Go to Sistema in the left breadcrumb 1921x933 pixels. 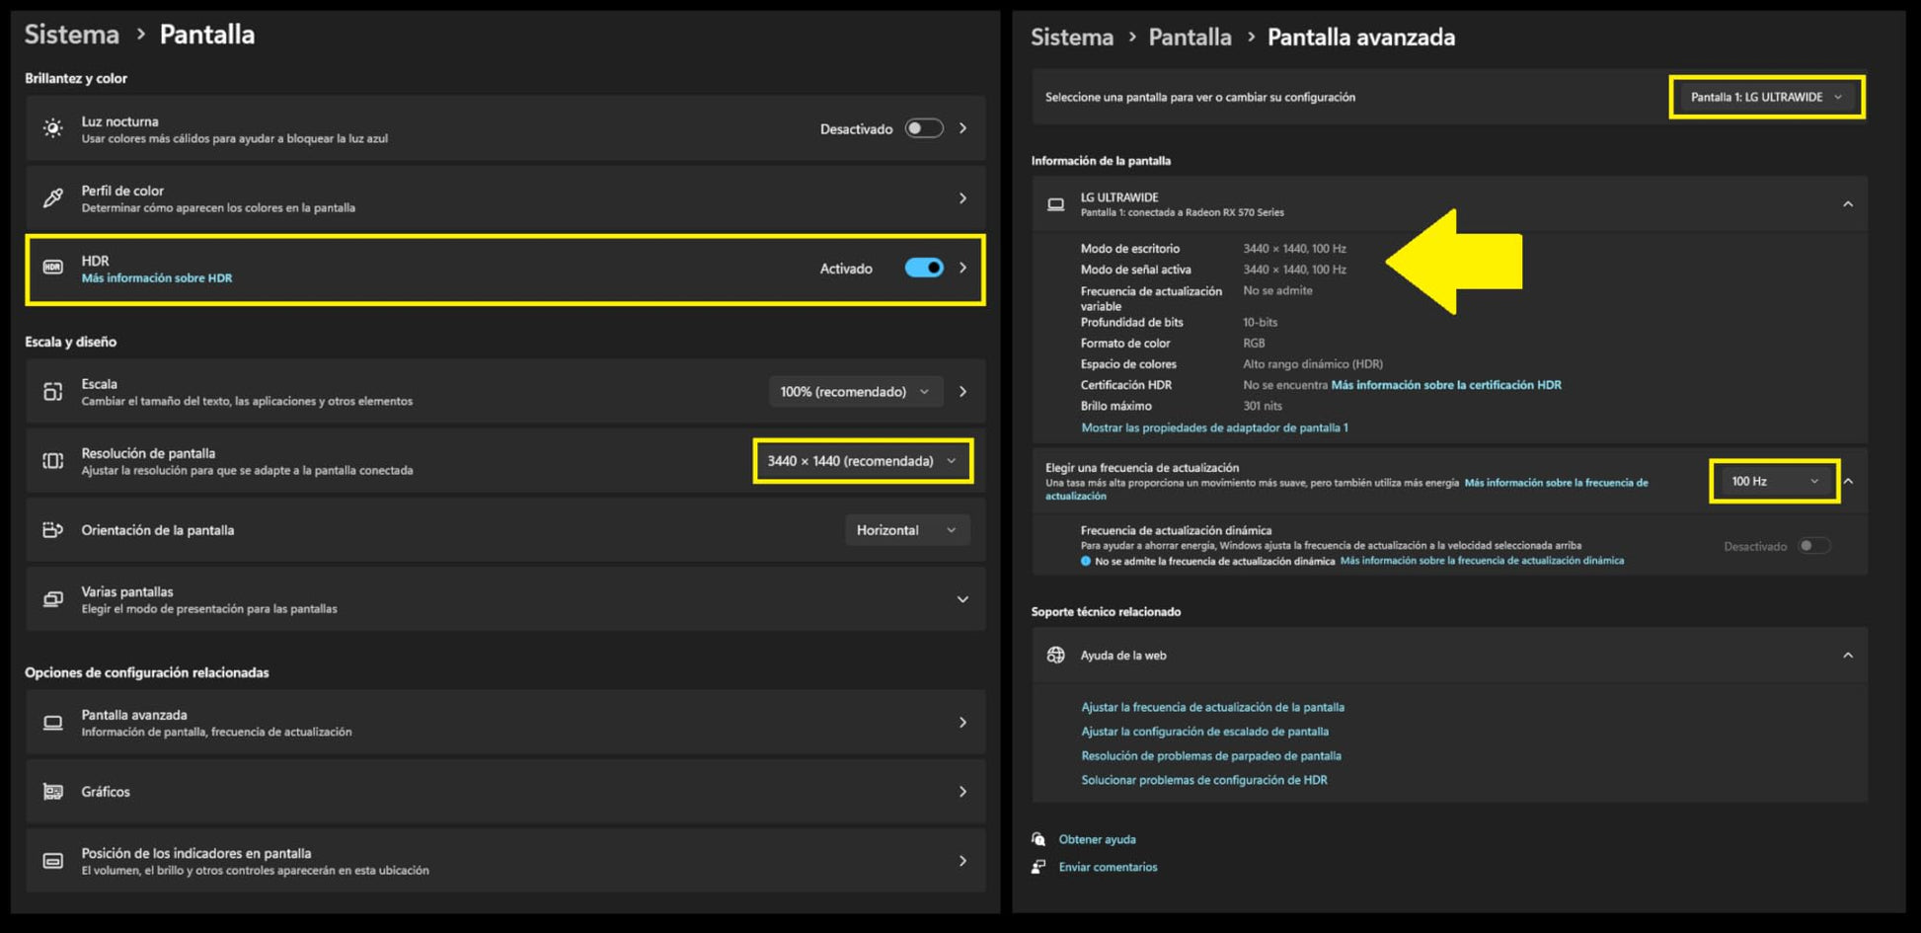[72, 35]
